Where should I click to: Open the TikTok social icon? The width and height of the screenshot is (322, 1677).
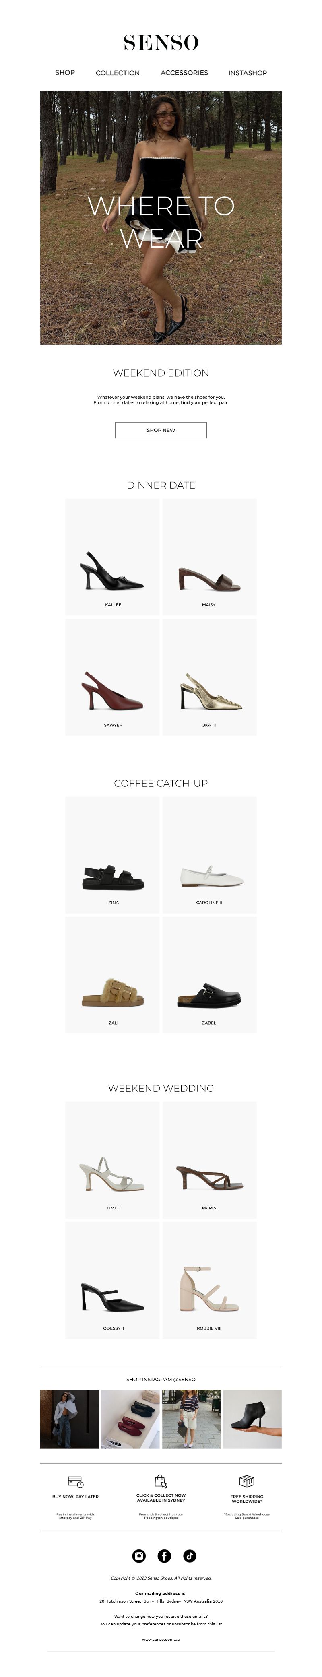[189, 1555]
